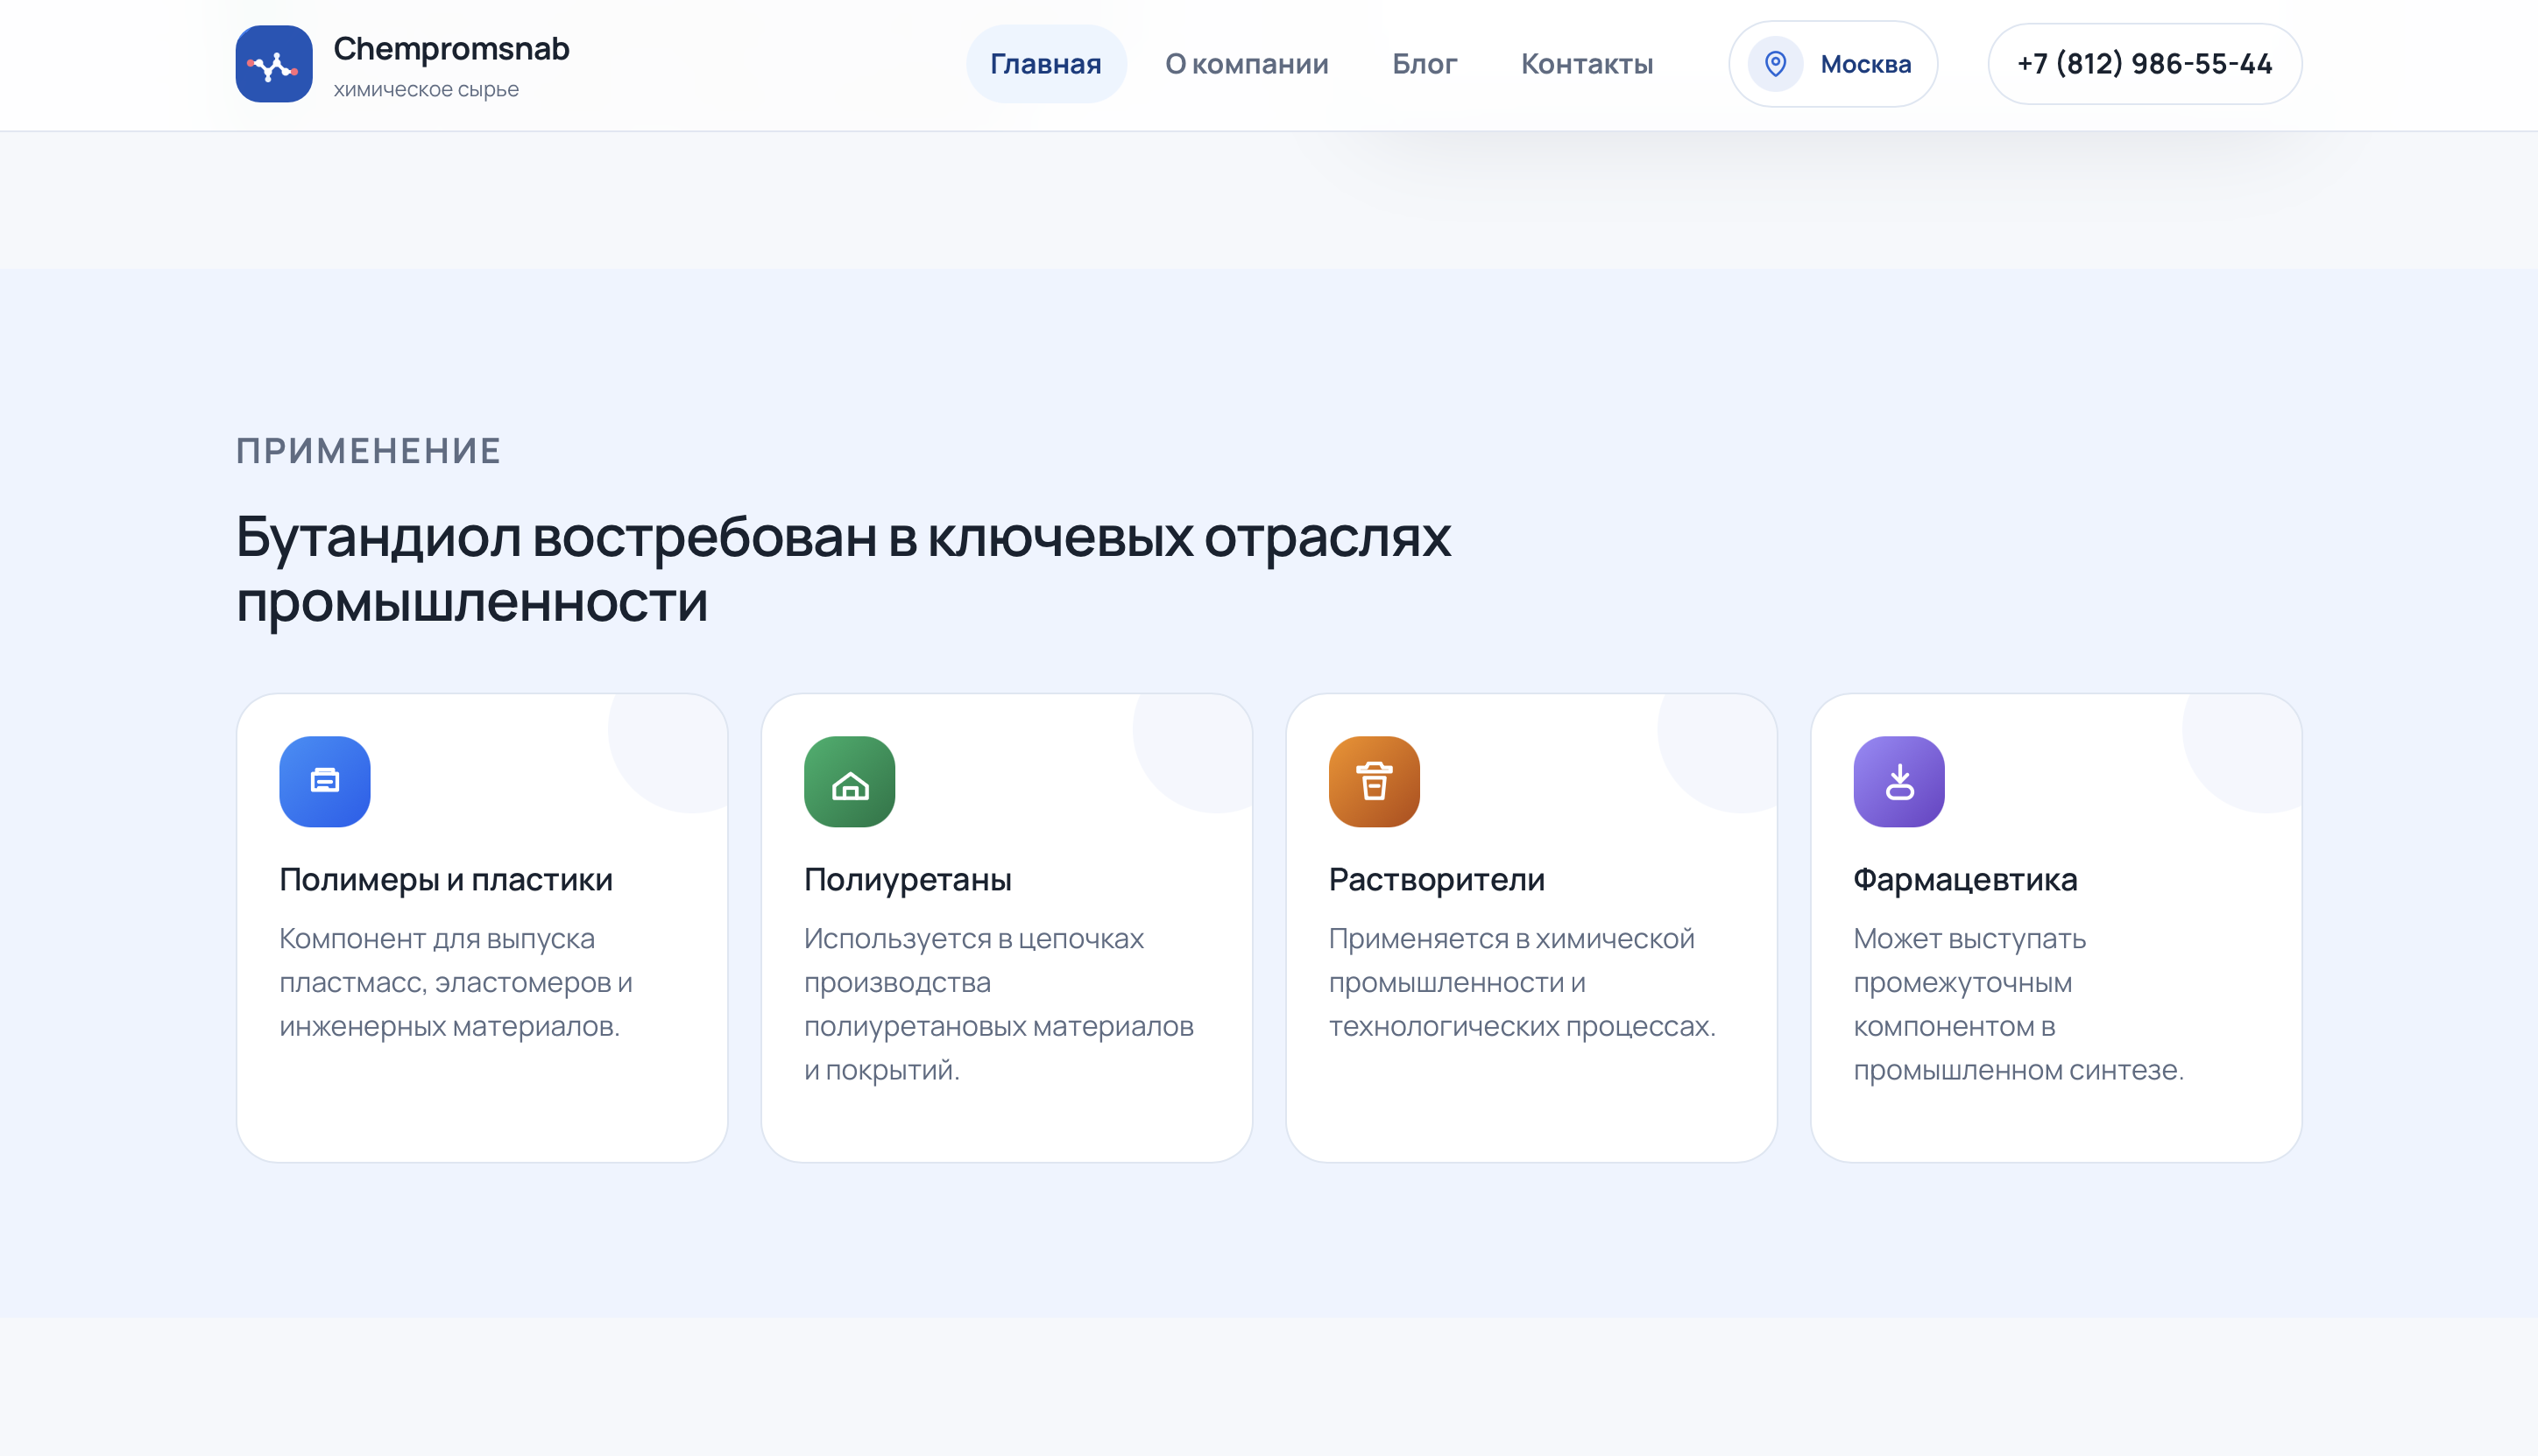Click the Бутандиол востребован heading
This screenshot has height=1456, width=2538.
(844, 569)
